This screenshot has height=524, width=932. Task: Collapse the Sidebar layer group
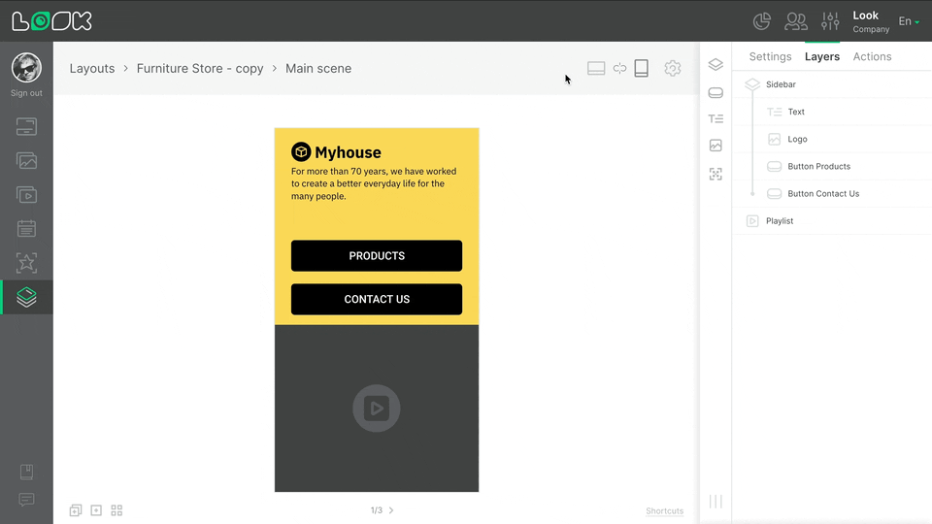pyautogui.click(x=752, y=84)
